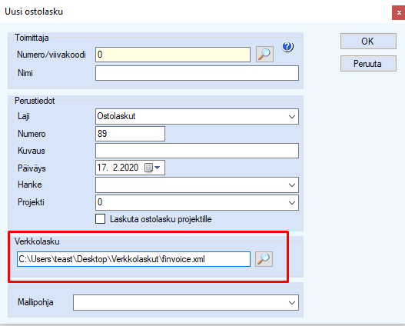Enable Laskuta ostolasku projektille checkbox
This screenshot has height=326, width=405.
tap(100, 219)
